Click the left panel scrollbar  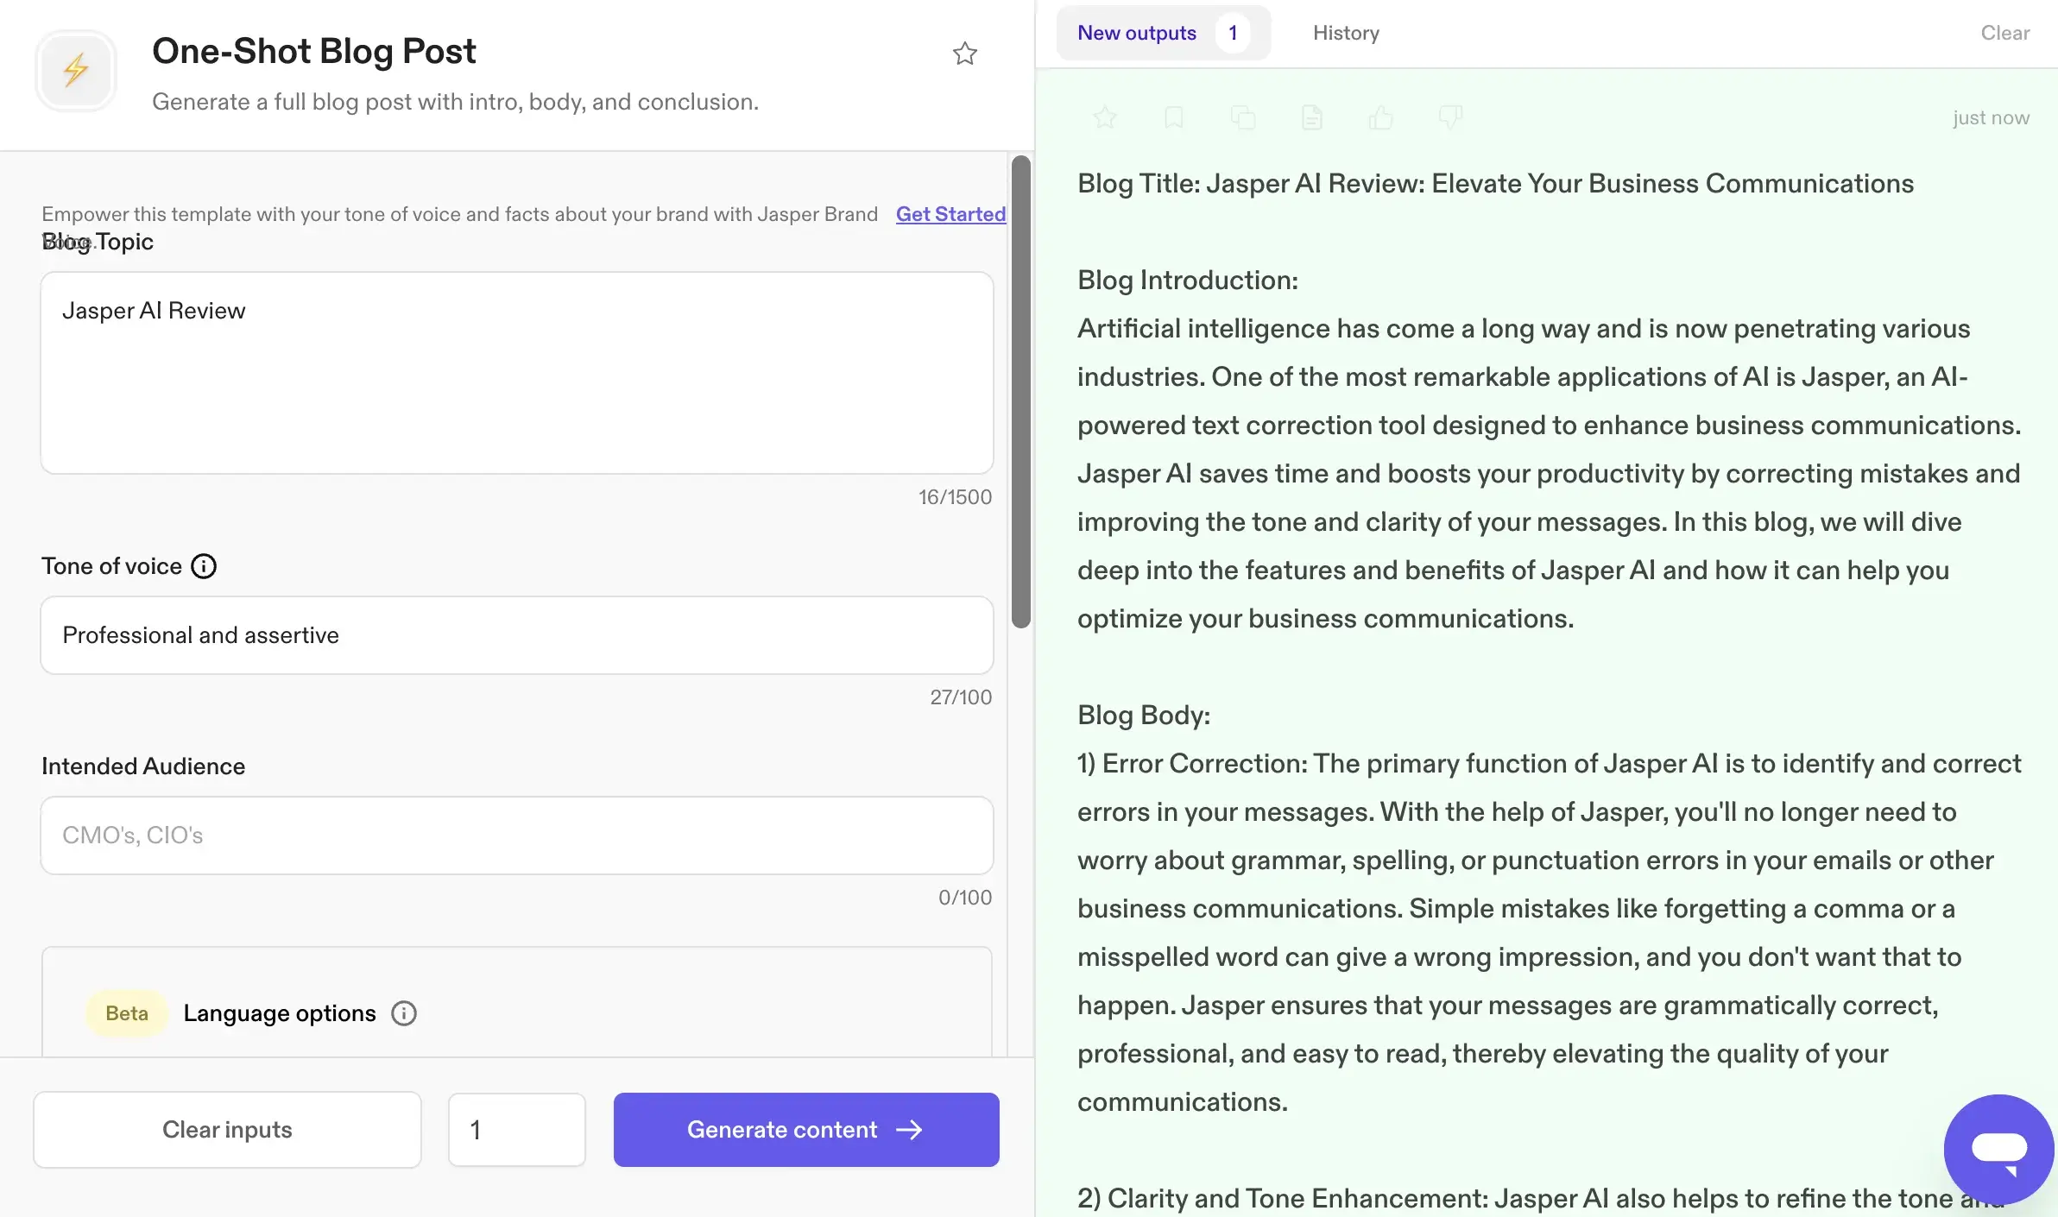pos(1021,392)
